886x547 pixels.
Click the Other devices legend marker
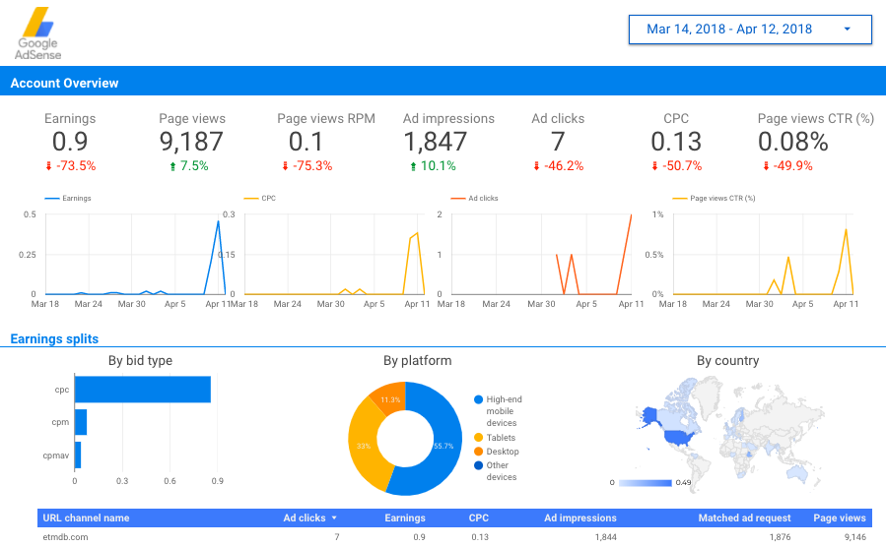479,465
